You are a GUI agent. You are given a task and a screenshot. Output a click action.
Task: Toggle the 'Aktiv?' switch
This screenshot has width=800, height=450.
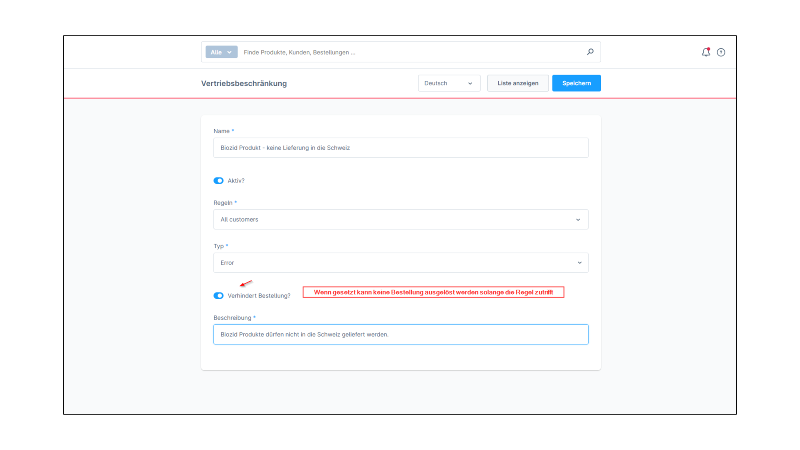tap(218, 181)
